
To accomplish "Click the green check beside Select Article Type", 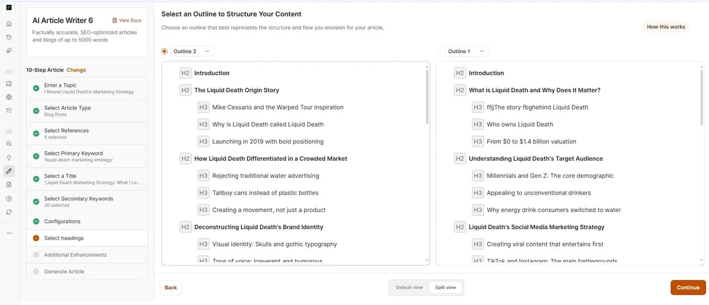I will pos(36,111).
